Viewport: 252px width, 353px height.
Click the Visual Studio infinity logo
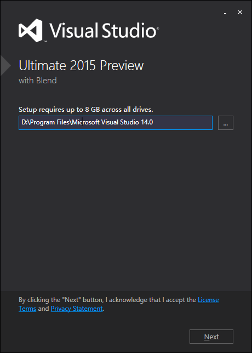[x=30, y=30]
